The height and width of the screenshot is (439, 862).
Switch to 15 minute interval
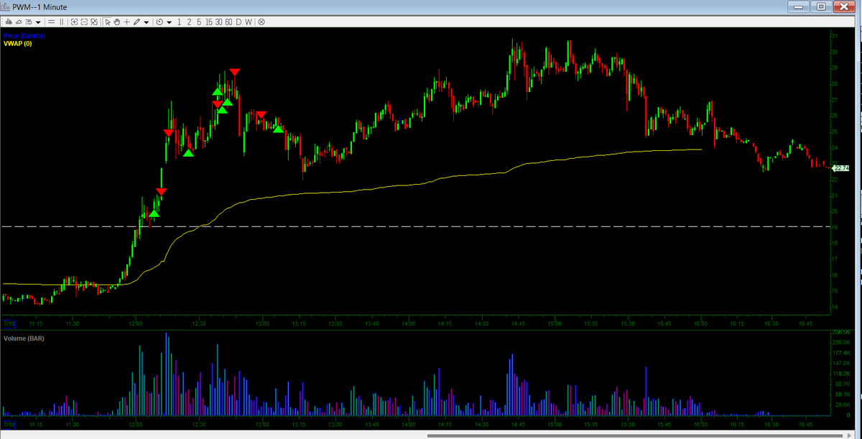pos(209,22)
